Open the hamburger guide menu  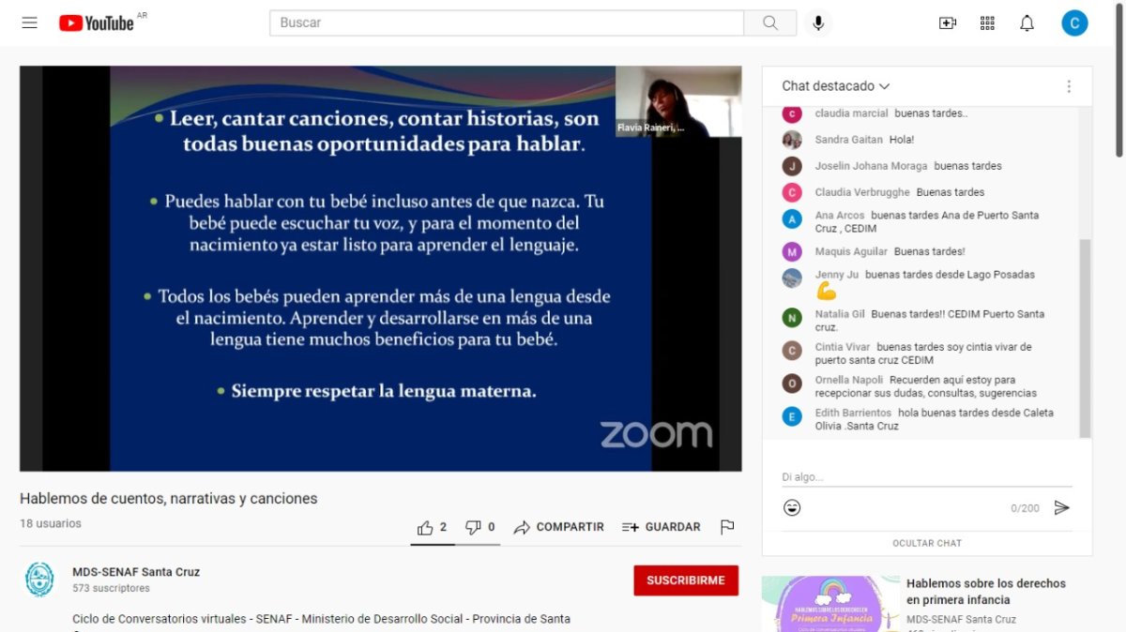[x=30, y=23]
